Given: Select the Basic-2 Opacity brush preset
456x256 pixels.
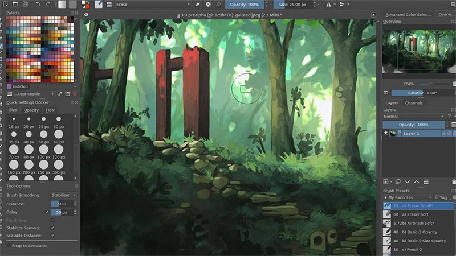Looking at the screenshot, I should [x=418, y=232].
